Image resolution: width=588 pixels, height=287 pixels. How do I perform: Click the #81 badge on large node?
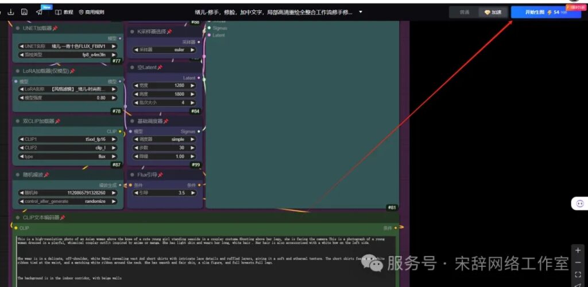click(x=392, y=208)
